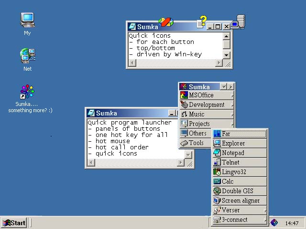Screen dimensions: 306x229
Task: Click scroll left arrow in lower Sumka window
Action: (x=91, y=162)
